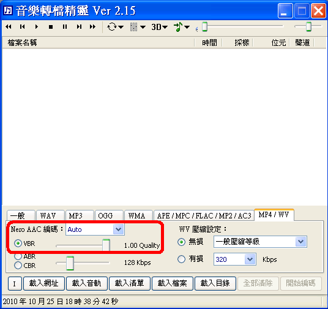Select the 無損 lossless radio button

click(x=181, y=242)
